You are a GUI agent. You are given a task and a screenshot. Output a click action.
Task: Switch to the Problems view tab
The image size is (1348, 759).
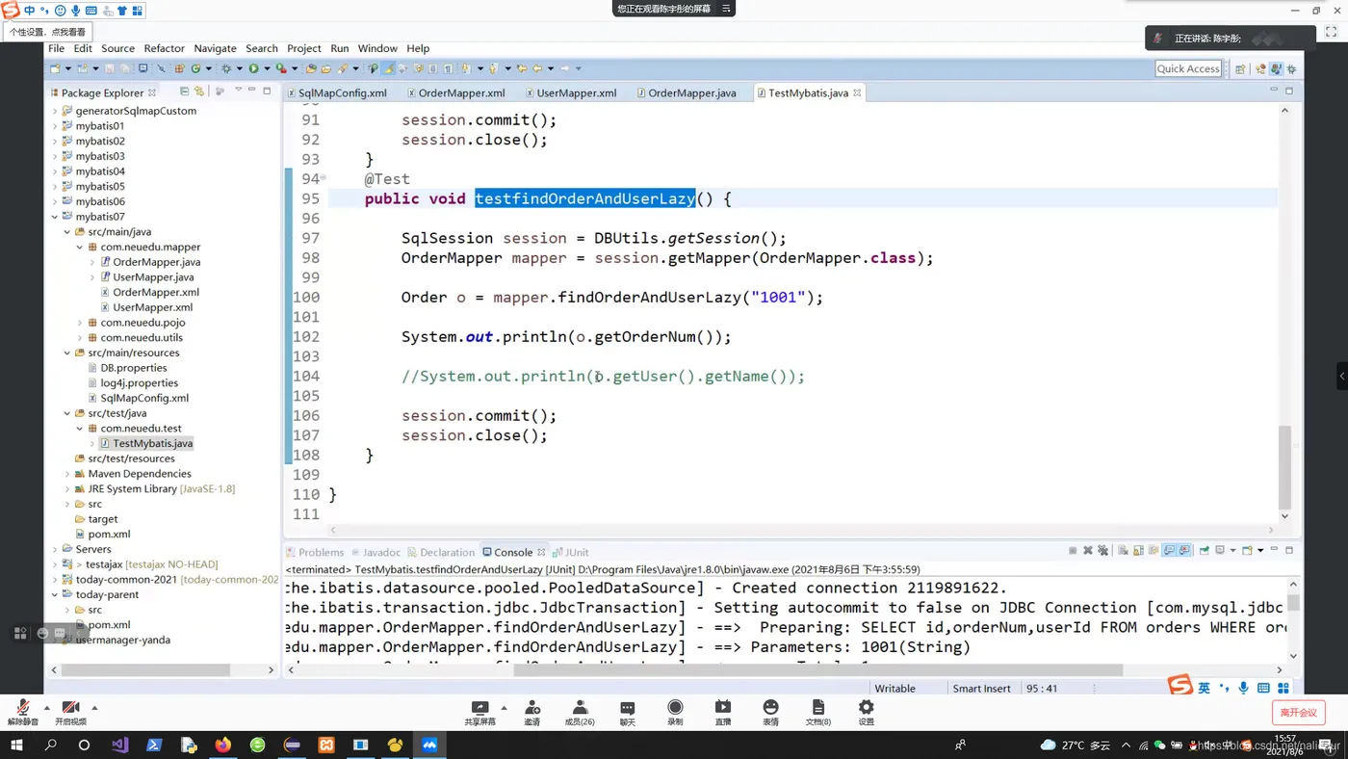tap(315, 552)
